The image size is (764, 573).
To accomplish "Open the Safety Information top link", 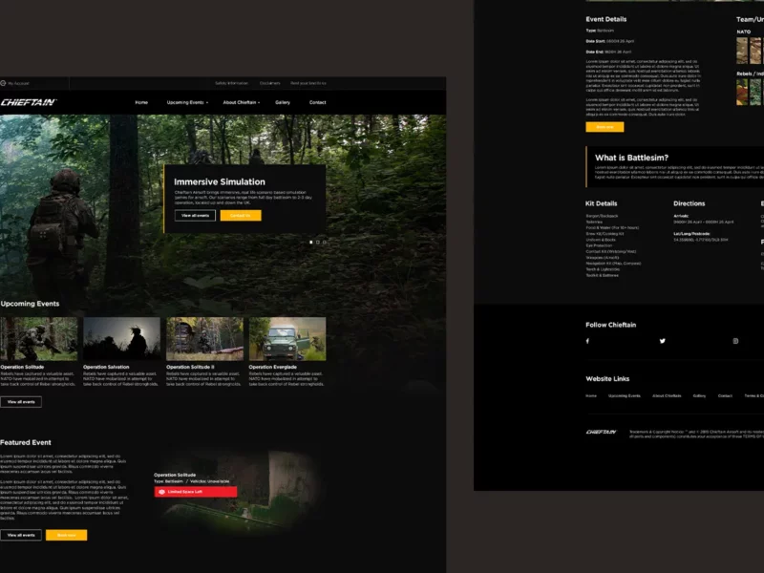I will point(231,83).
